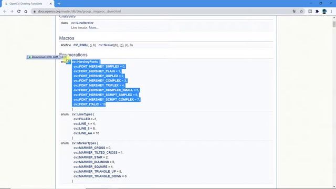Viewport: 336px width, 189px height.
Task: Open the cv::MarkerTypes enum link
Action: pos(84,143)
